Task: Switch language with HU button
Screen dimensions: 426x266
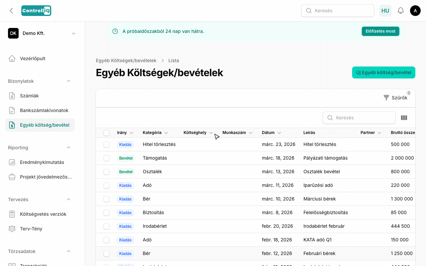Action: click(385, 11)
